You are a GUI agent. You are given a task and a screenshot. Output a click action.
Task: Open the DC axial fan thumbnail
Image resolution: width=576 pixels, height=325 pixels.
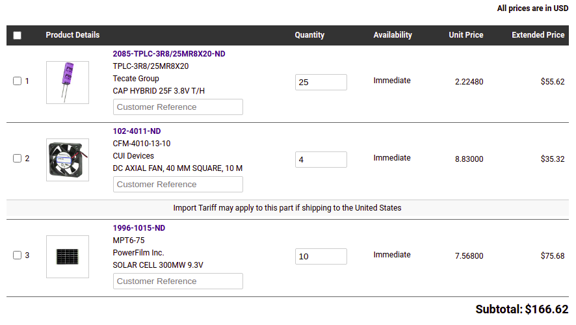point(68,160)
